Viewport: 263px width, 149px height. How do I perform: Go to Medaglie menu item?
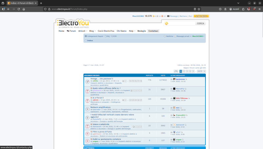pyautogui.click(x=141, y=31)
